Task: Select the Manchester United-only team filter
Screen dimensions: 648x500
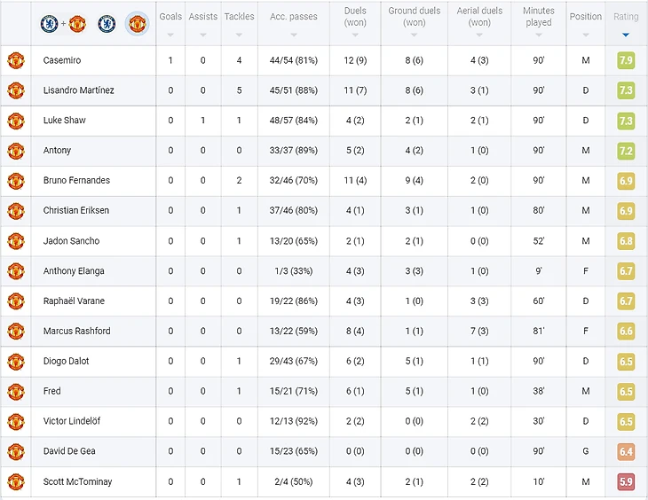Action: coord(137,23)
